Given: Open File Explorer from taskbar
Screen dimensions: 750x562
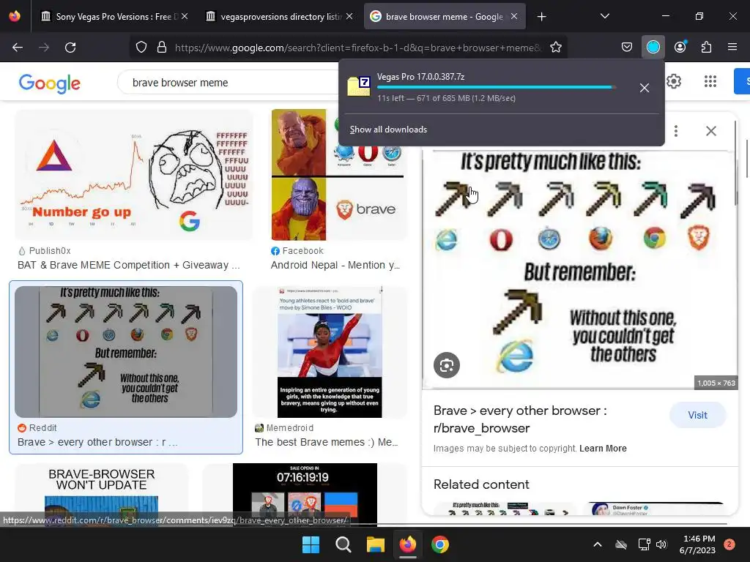Looking at the screenshot, I should coord(376,544).
